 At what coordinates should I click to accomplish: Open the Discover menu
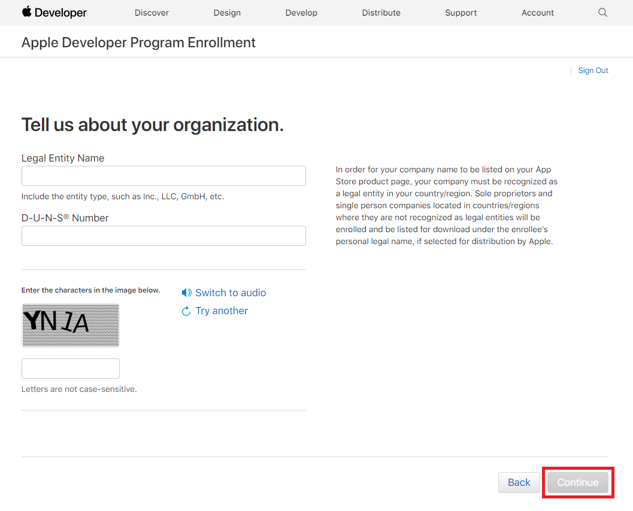point(152,13)
